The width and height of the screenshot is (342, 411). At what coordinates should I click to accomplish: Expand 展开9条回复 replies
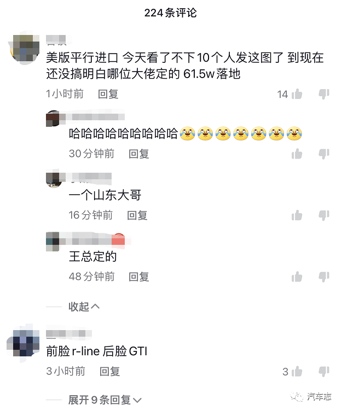coord(105,400)
